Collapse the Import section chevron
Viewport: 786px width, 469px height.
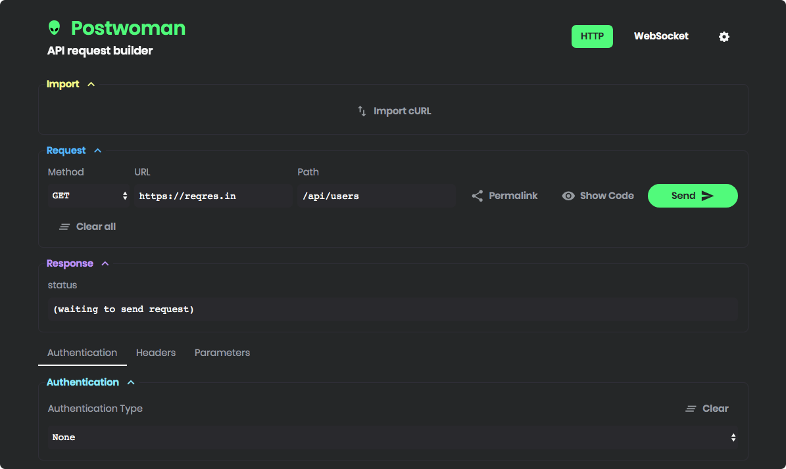(91, 84)
